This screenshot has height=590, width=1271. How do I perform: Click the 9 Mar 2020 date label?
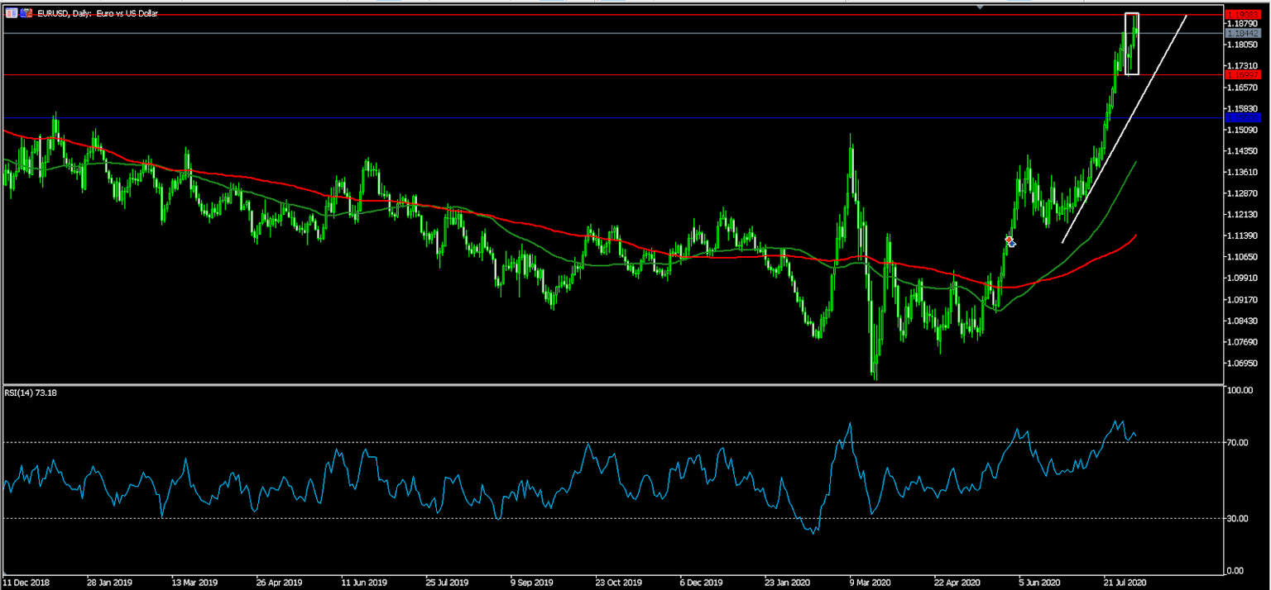click(868, 583)
